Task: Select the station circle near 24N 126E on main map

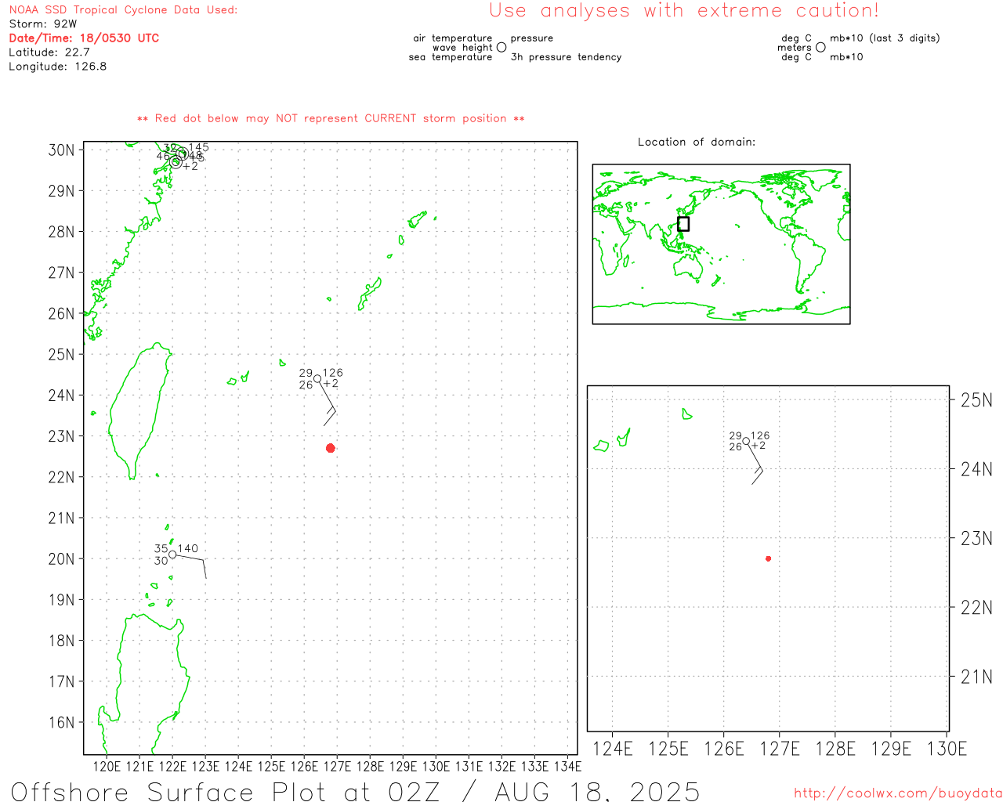Action: pyautogui.click(x=317, y=379)
